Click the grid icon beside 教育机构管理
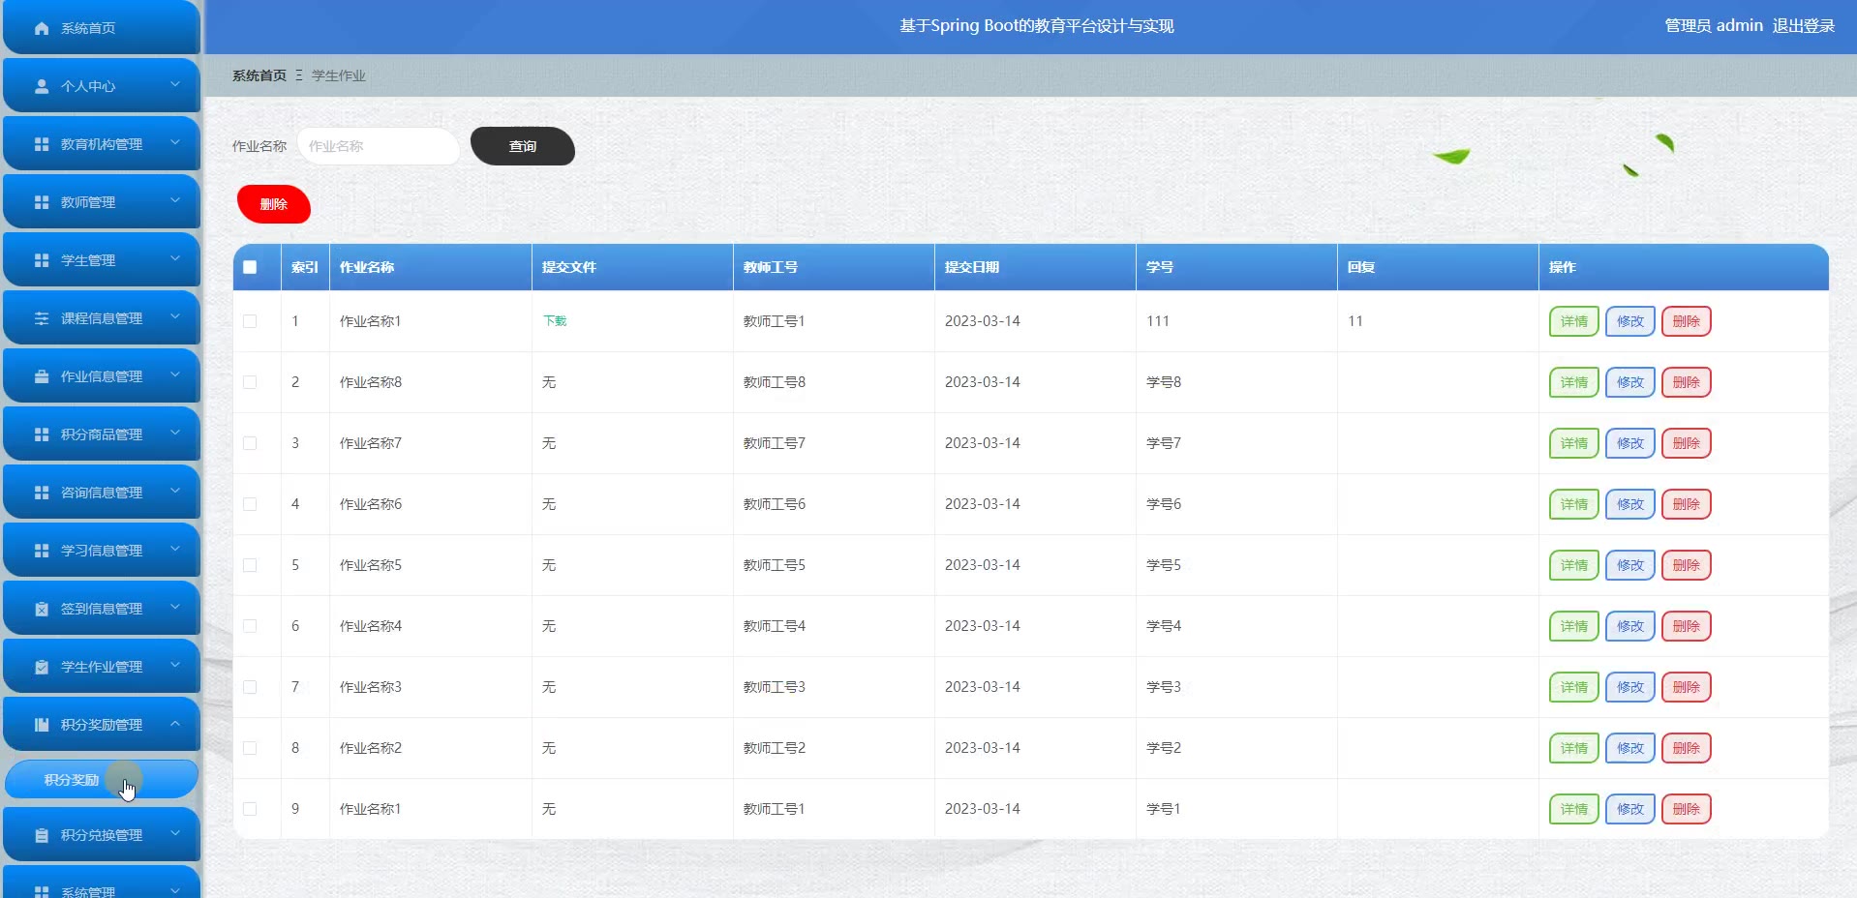 [42, 144]
